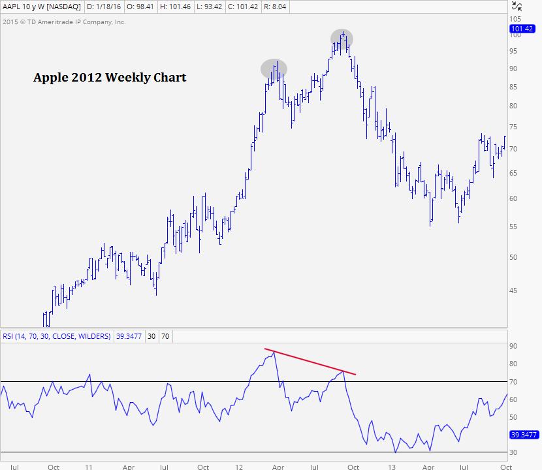
Task: Click the time axis label 12
Action: tap(239, 467)
